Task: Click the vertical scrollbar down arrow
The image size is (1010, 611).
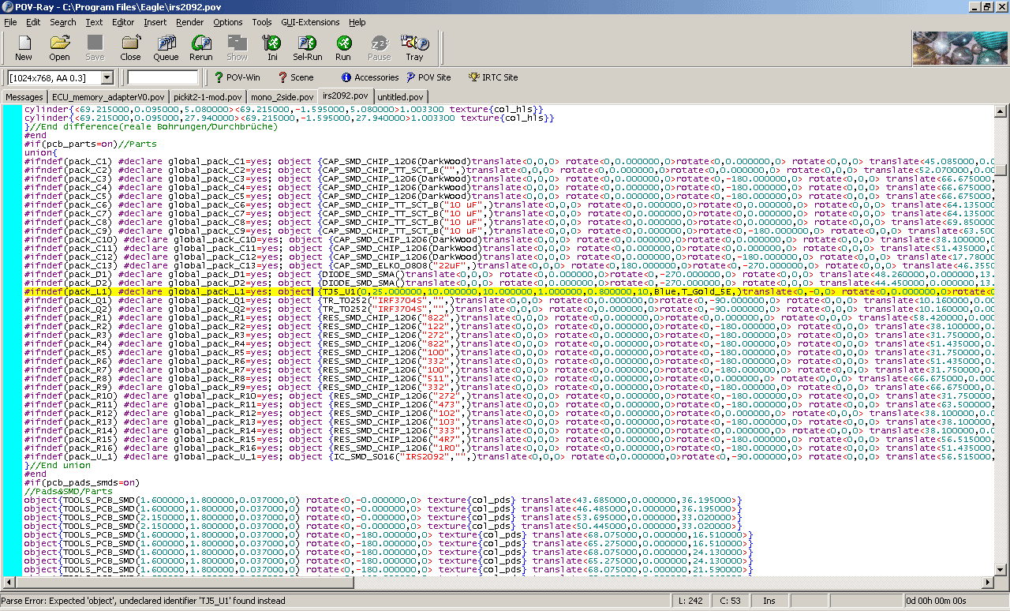Action: point(1001,571)
